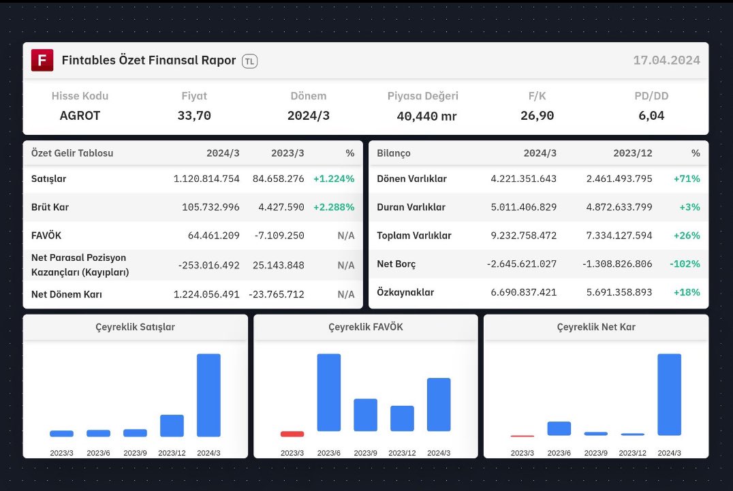733x491 pixels.
Task: Click the 2023/12 bar in Çeyreklik FAVÖK
Action: [402, 419]
